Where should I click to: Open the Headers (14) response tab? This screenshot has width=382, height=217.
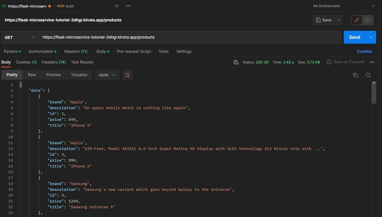point(54,62)
